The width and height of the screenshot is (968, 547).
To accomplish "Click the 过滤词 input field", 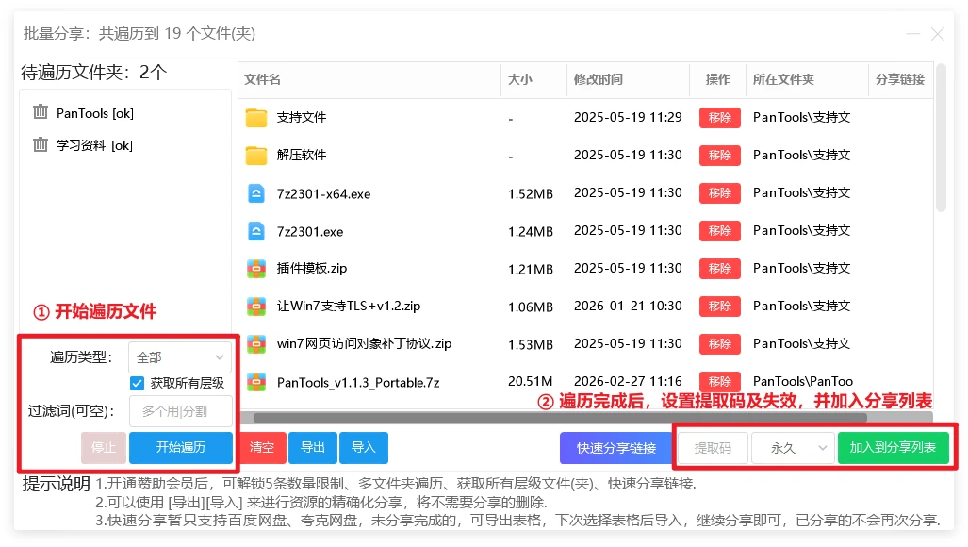I will 180,412.
